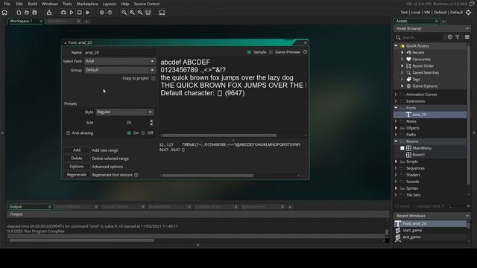
Task: Create a new project via toolbar icon
Action: click(x=19, y=13)
